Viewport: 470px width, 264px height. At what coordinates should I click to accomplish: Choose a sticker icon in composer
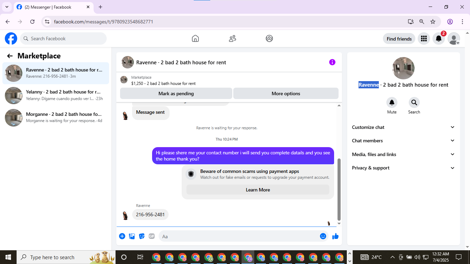pyautogui.click(x=142, y=236)
